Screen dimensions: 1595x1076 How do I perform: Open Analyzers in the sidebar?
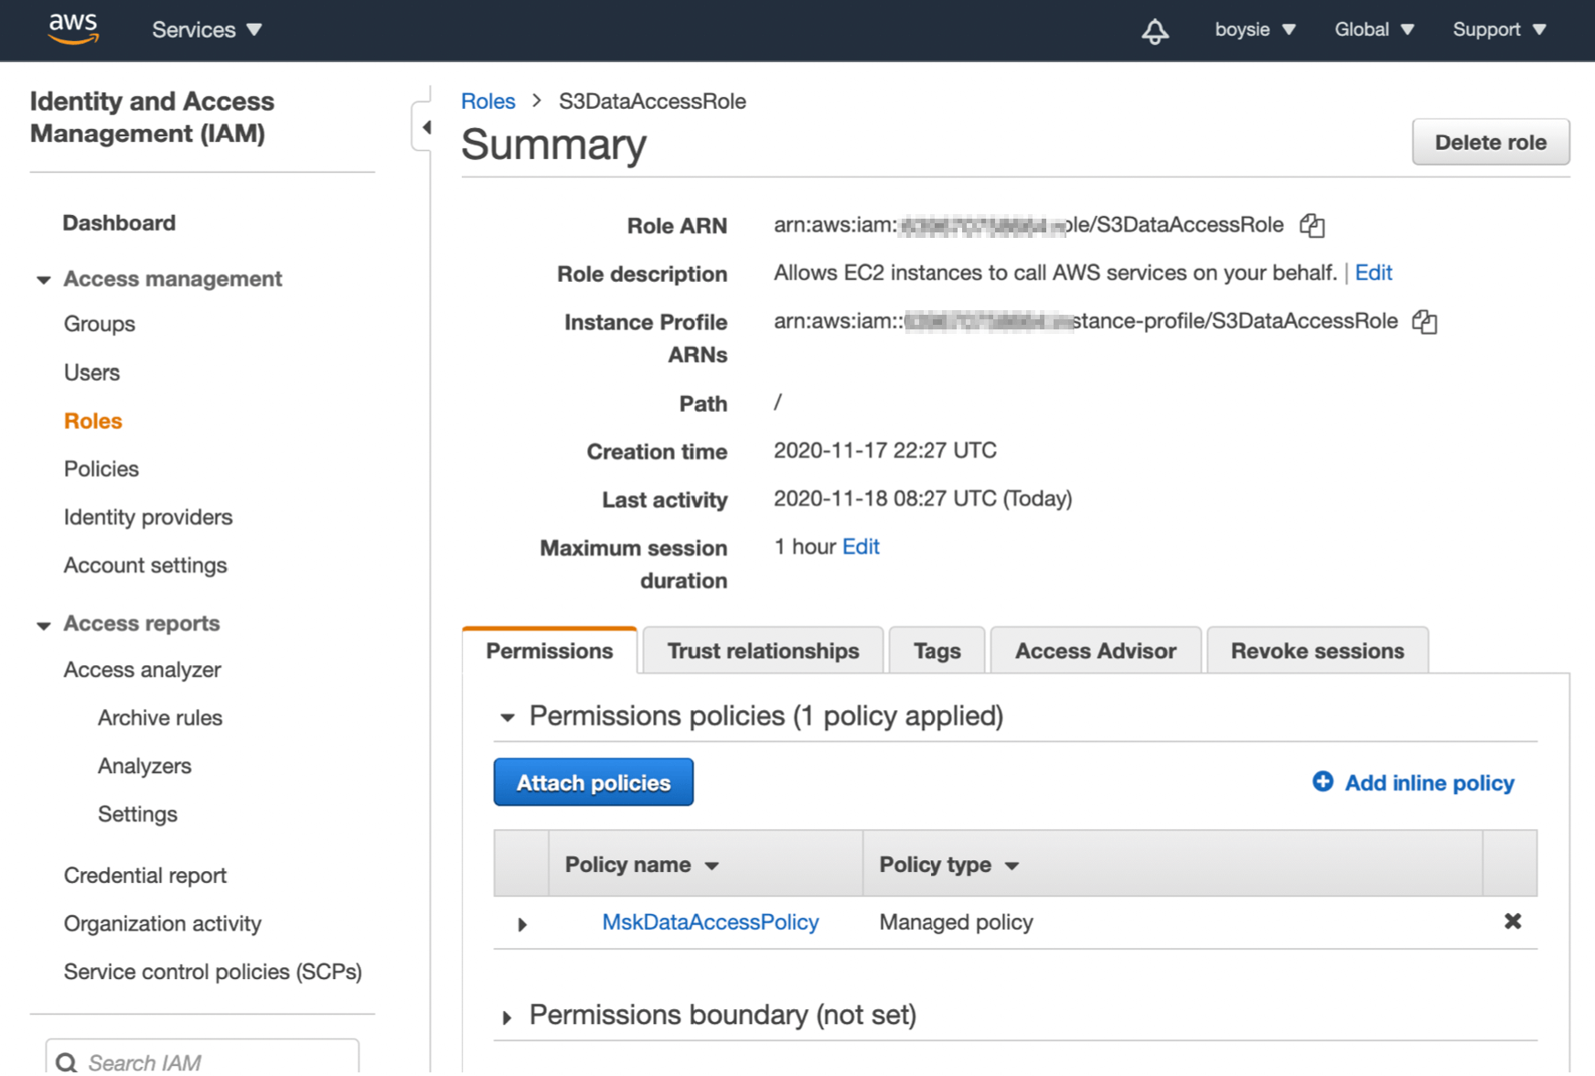coord(145,766)
